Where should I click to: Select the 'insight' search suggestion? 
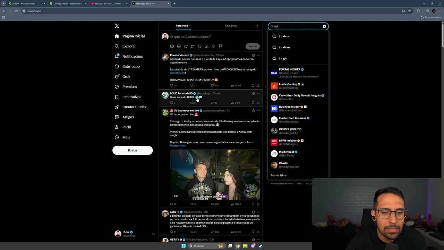298,58
